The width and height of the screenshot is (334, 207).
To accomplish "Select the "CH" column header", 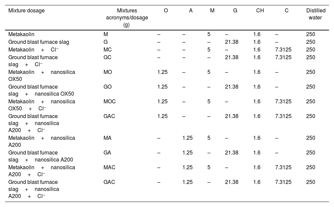I will [x=260, y=11].
